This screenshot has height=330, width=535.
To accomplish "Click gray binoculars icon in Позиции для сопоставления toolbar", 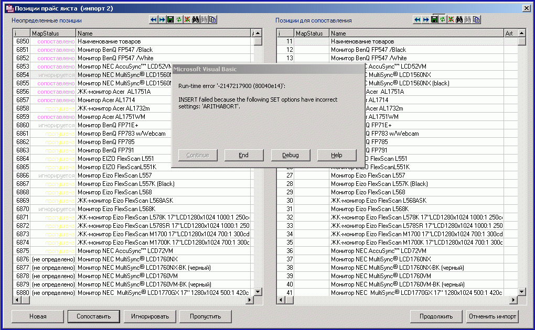I will coord(467,20).
